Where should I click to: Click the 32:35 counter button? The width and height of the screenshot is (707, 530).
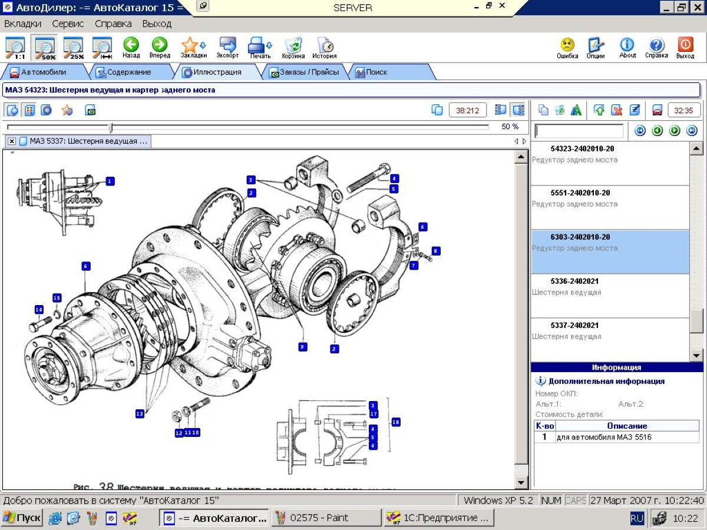(x=684, y=110)
